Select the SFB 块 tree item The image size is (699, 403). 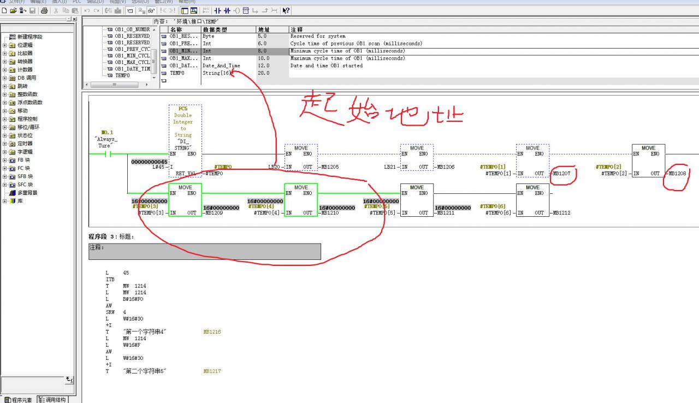25,176
